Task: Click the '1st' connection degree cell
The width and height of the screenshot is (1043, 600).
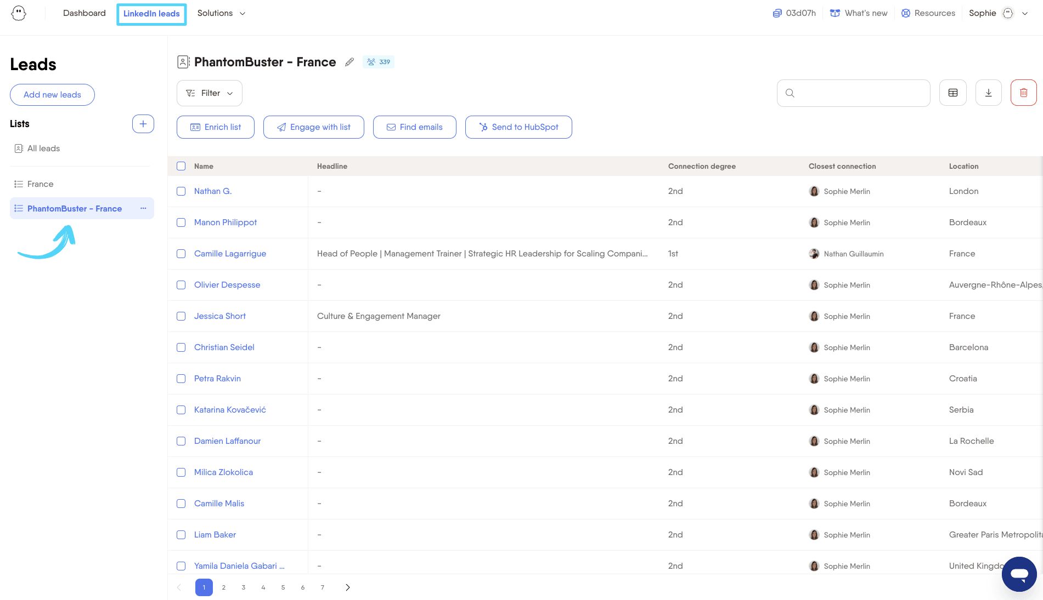Action: [x=673, y=254]
